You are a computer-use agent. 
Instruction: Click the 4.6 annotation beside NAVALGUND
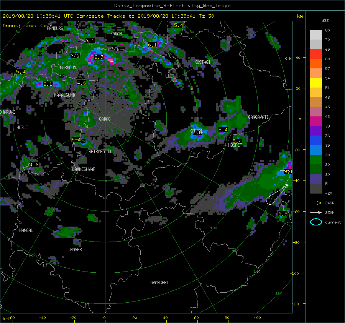coord(82,83)
